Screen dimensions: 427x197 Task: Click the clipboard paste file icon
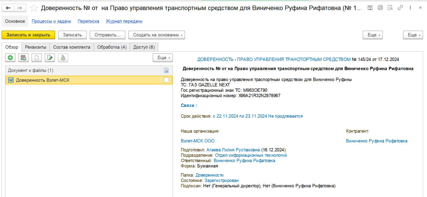[23, 58]
